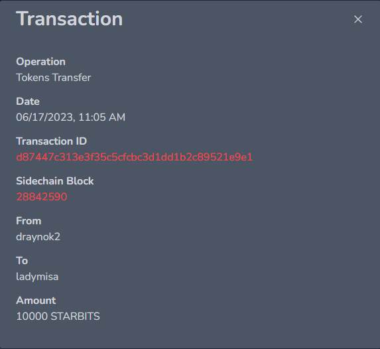Click the 06/17/2023, 11:05 AM date value

pyautogui.click(x=70, y=117)
